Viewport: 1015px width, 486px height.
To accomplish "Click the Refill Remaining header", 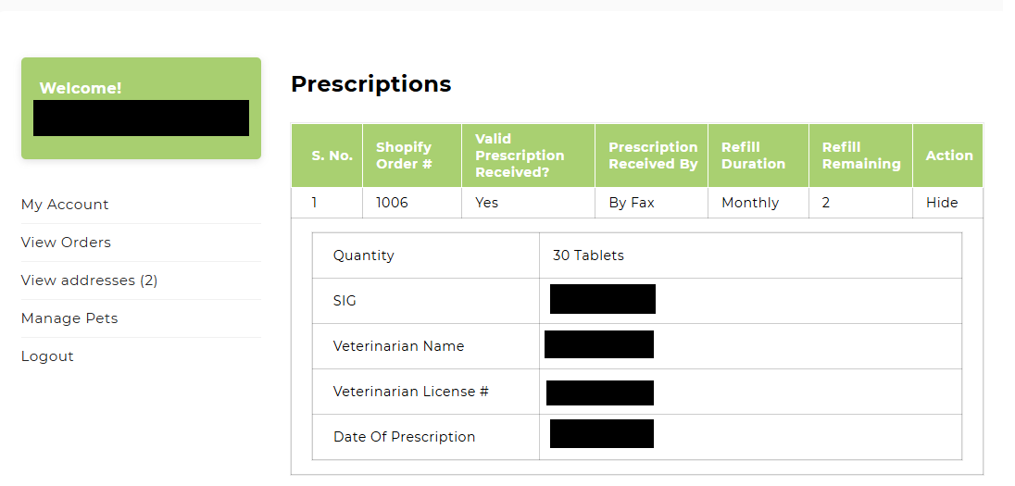I will click(x=861, y=156).
